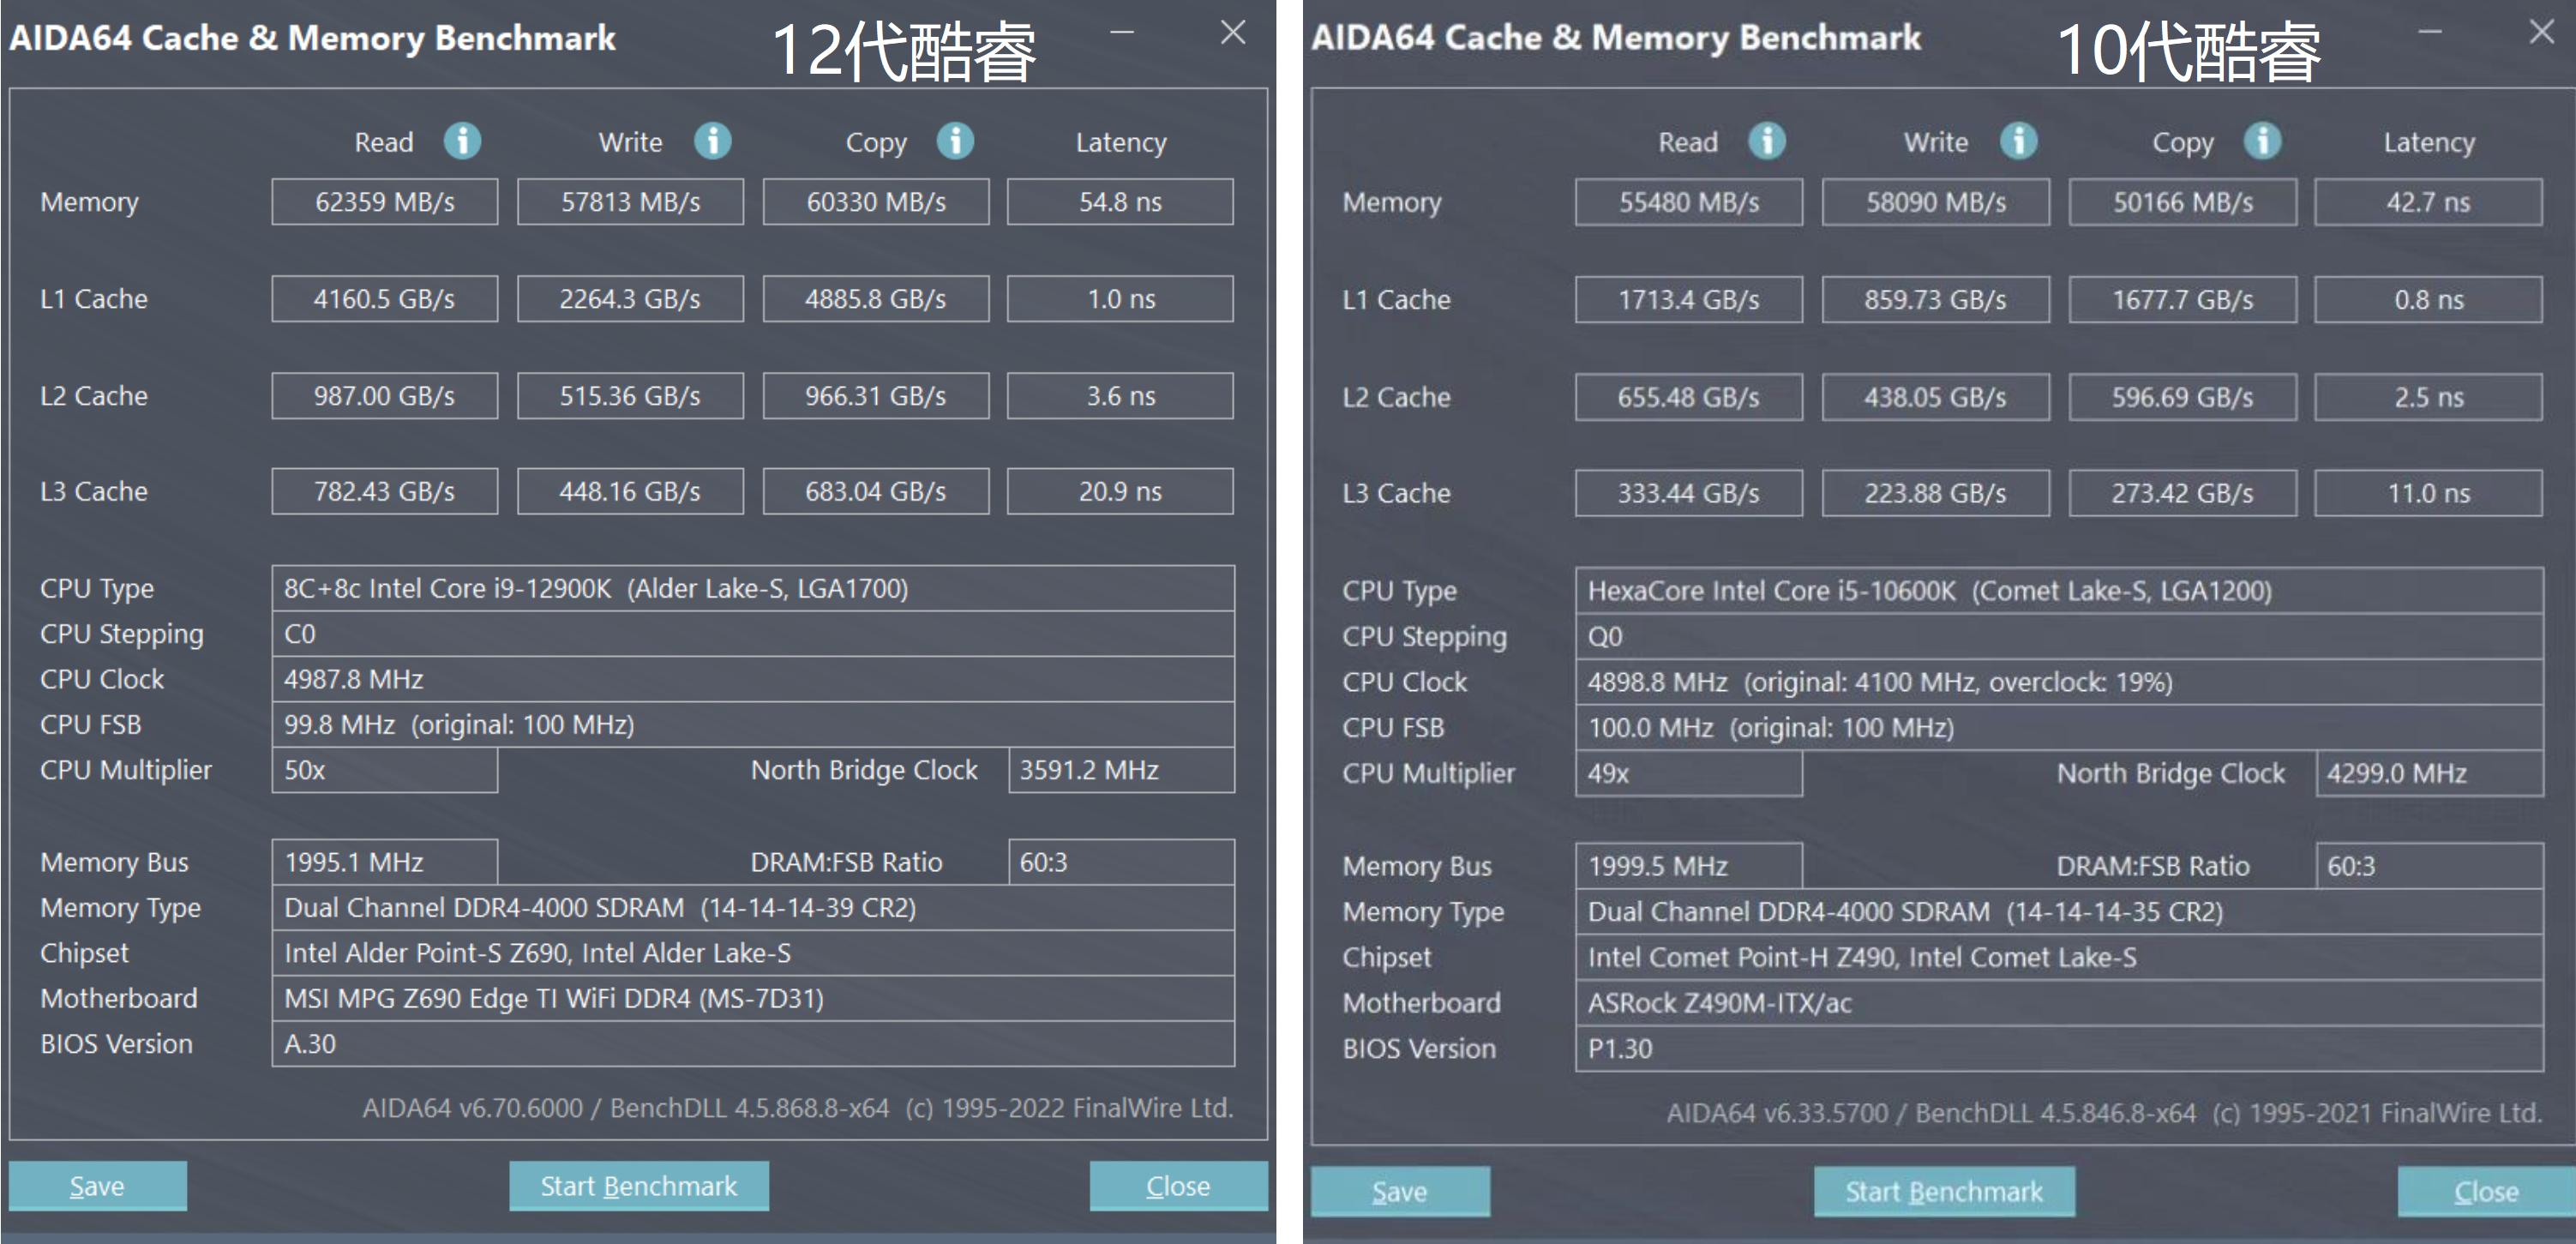Select L3 cache read 333.44 GB/s
2576x1244 pixels.
tap(1689, 493)
